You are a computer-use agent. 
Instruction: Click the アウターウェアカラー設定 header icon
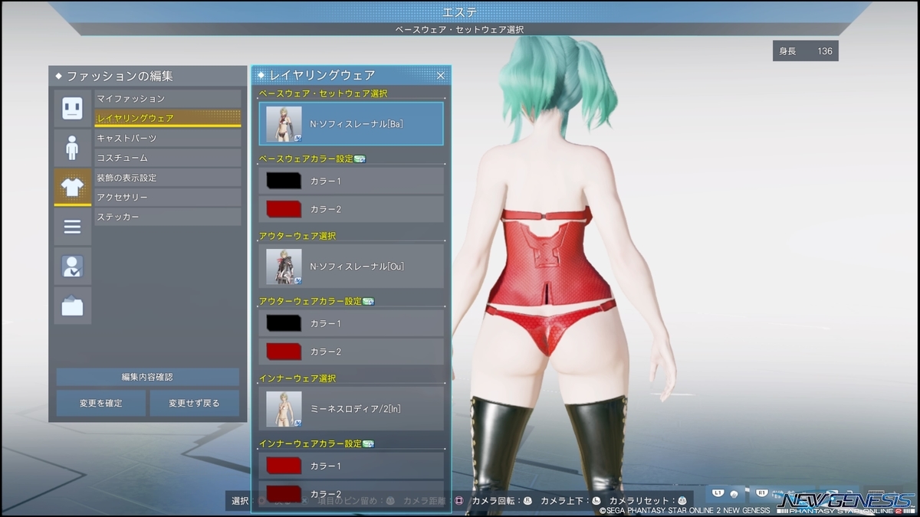pyautogui.click(x=368, y=301)
